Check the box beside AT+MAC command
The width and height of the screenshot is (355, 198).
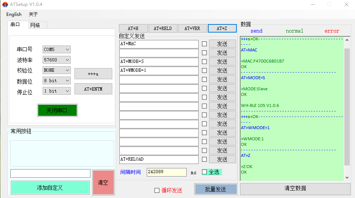204,44
